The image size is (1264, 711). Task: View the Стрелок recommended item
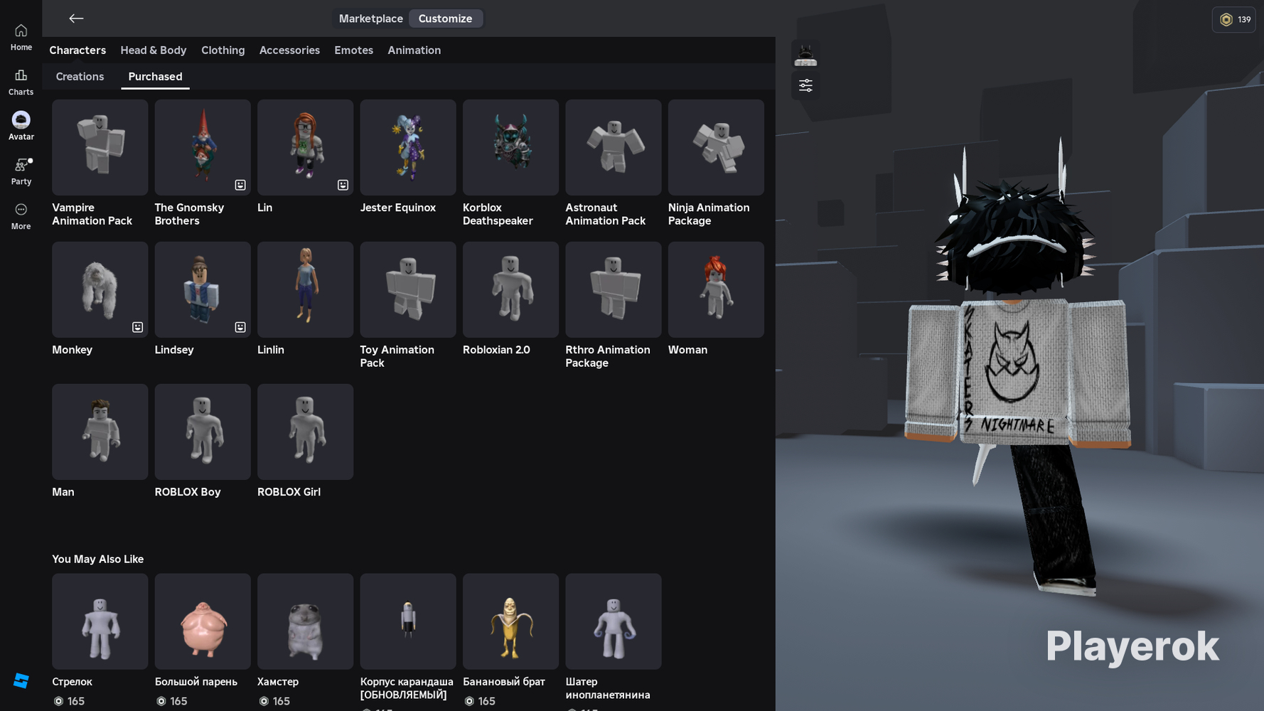coord(100,621)
